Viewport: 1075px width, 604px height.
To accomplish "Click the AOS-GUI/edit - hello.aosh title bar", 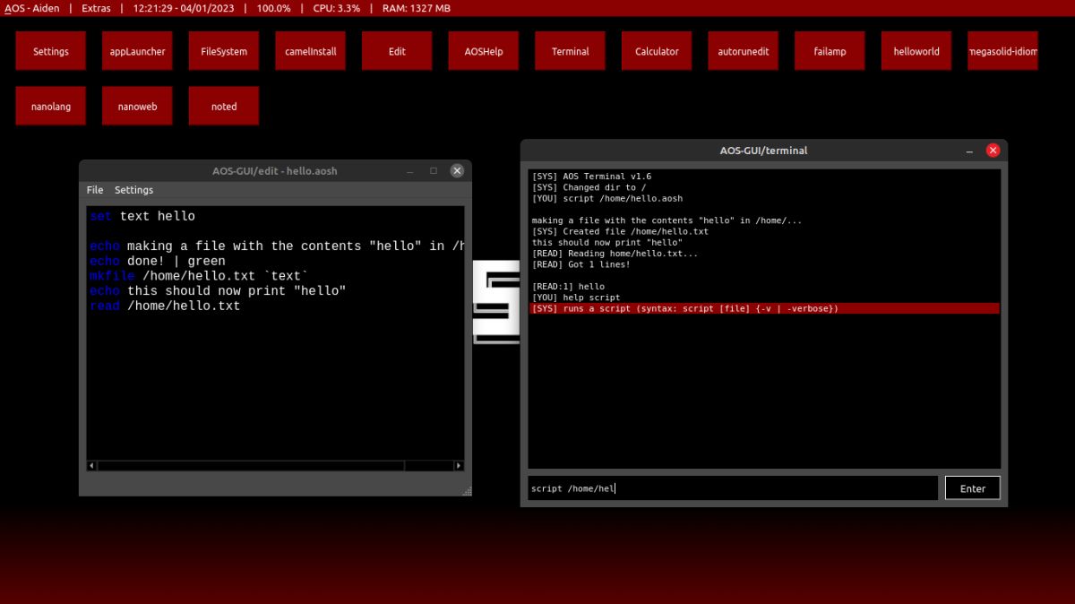I will [275, 170].
